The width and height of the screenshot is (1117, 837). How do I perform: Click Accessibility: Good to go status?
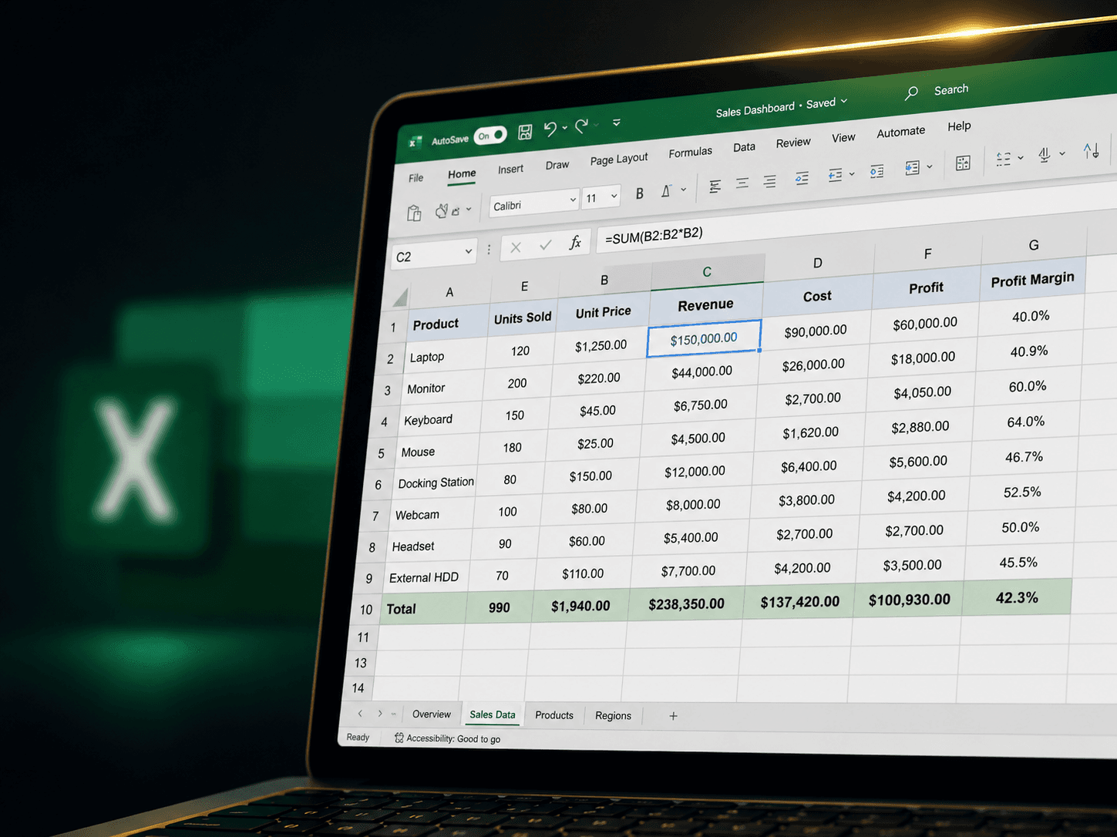click(448, 738)
